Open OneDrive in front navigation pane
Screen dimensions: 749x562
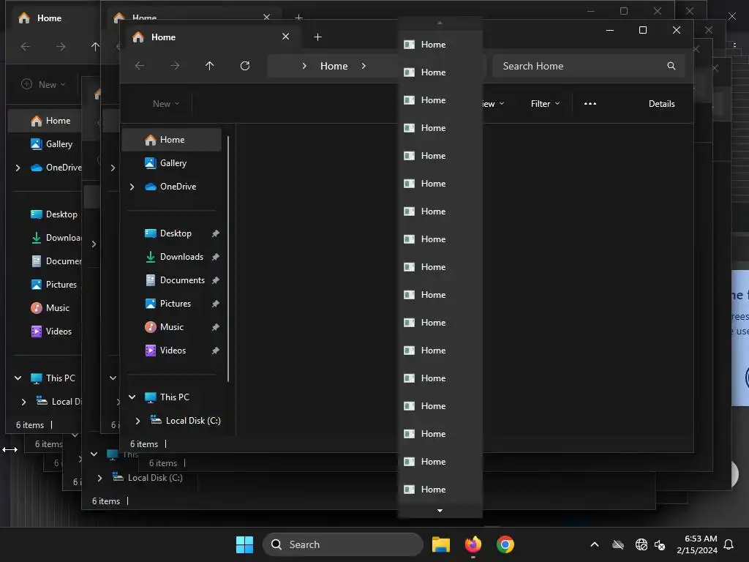(172, 187)
